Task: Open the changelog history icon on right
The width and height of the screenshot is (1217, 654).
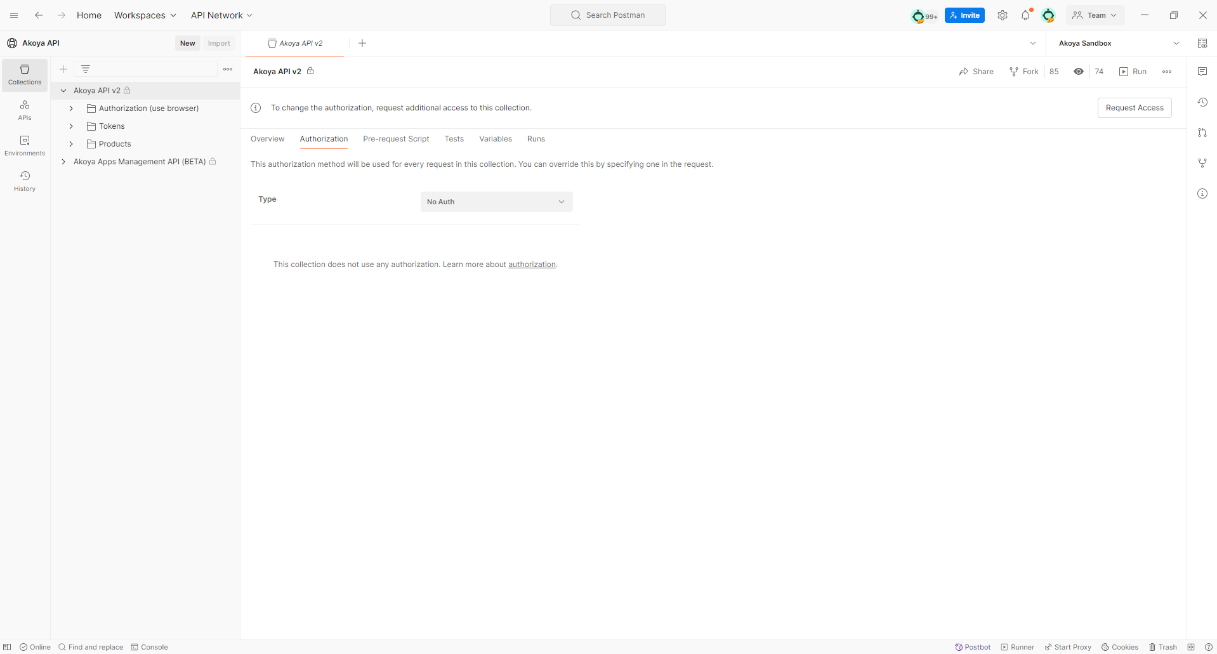Action: pos(1202,102)
